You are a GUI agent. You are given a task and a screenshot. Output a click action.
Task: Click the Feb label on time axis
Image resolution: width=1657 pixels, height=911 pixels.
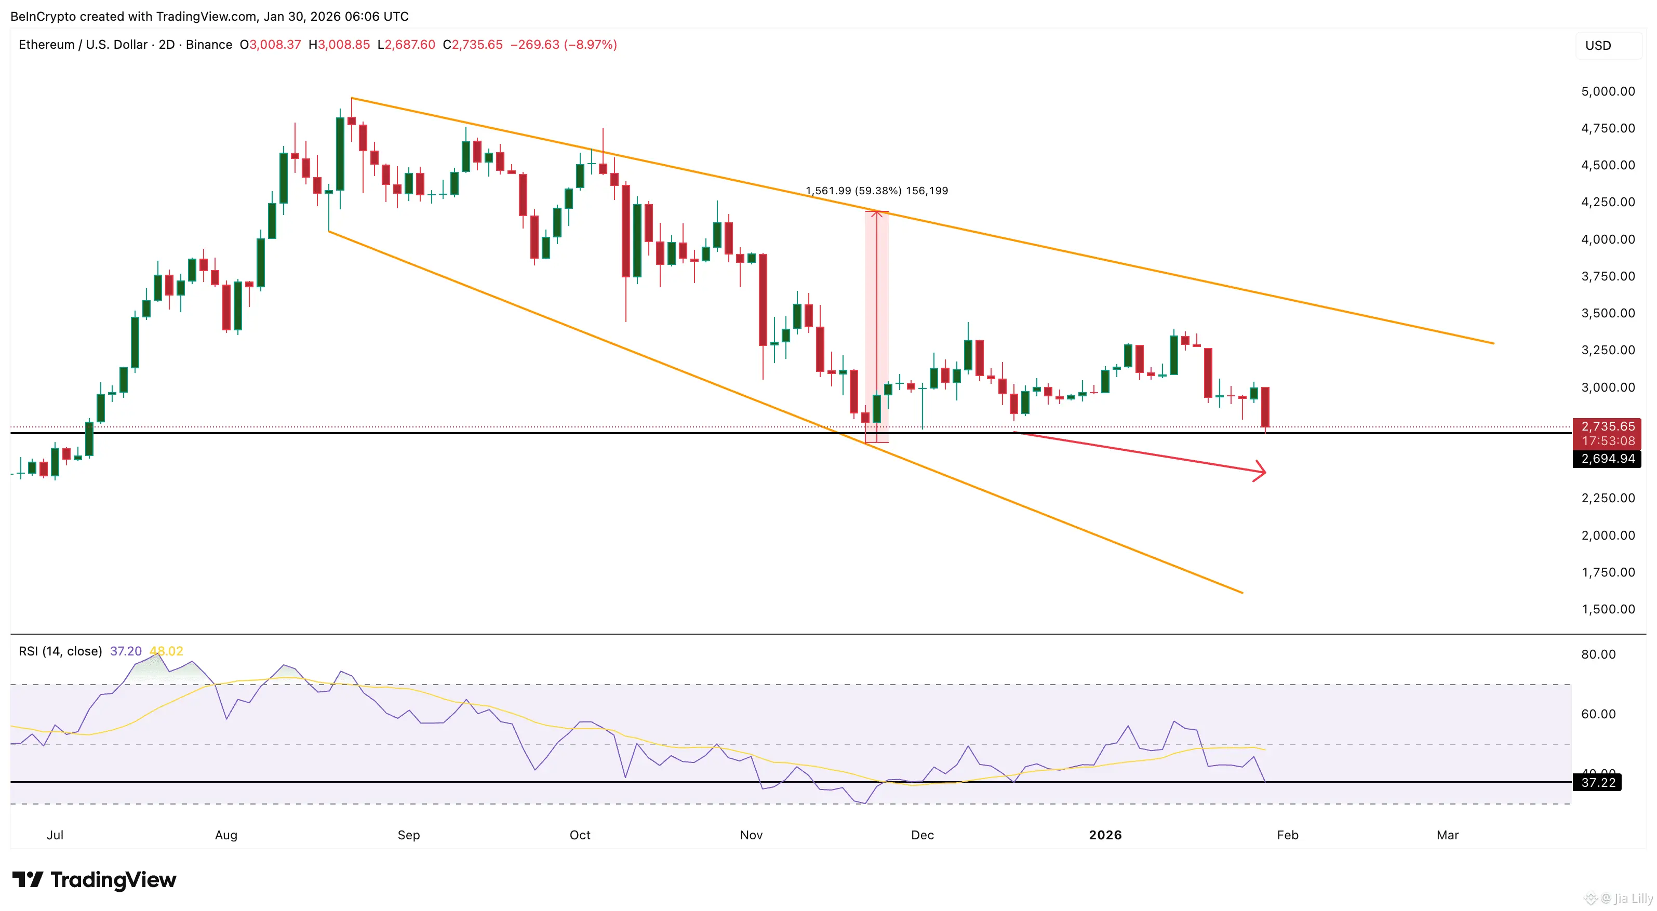(1287, 835)
